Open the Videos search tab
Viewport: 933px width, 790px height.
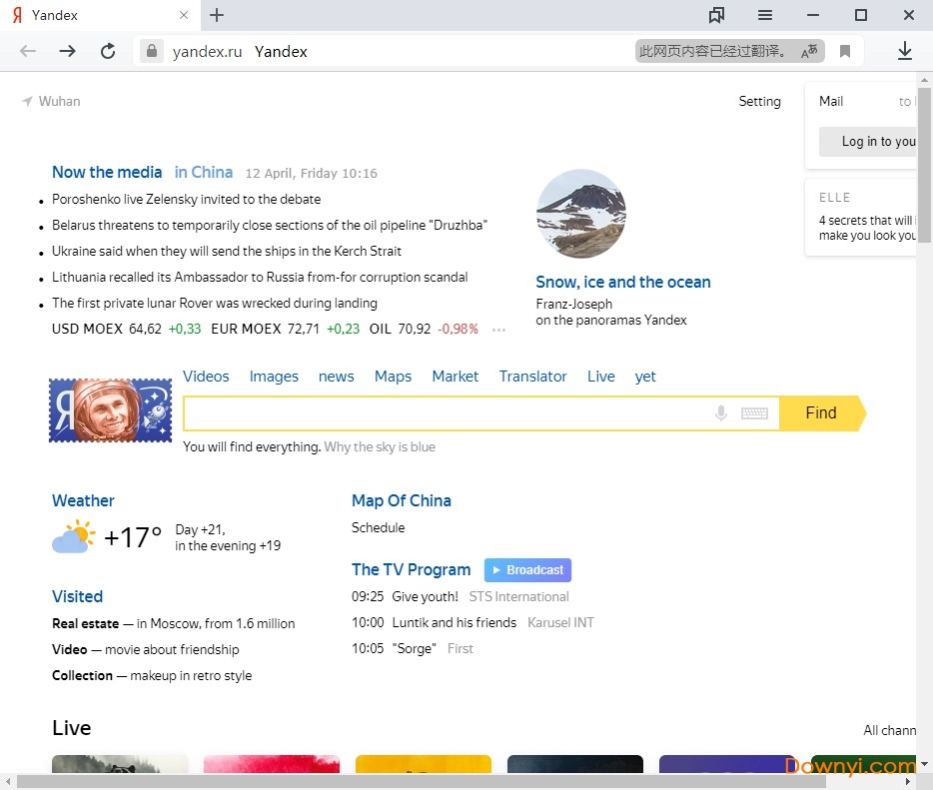206,377
